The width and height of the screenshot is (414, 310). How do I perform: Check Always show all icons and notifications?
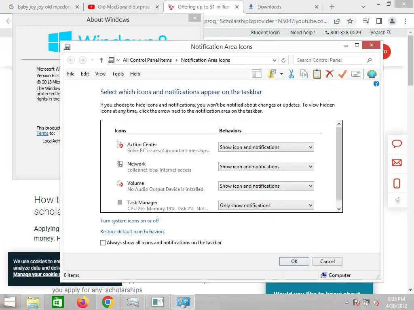[103, 243]
